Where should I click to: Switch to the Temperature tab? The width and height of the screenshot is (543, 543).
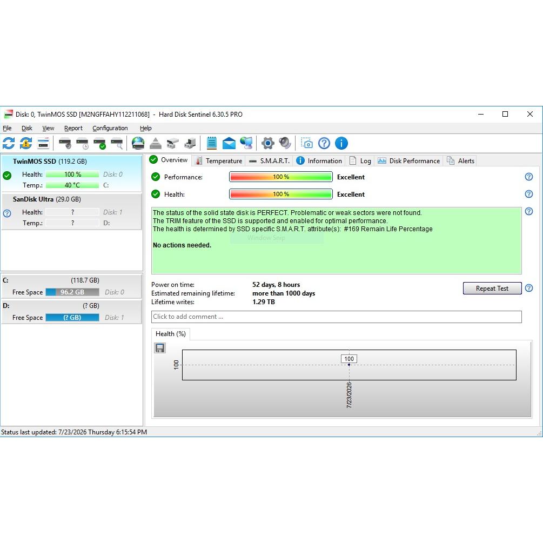click(x=219, y=160)
